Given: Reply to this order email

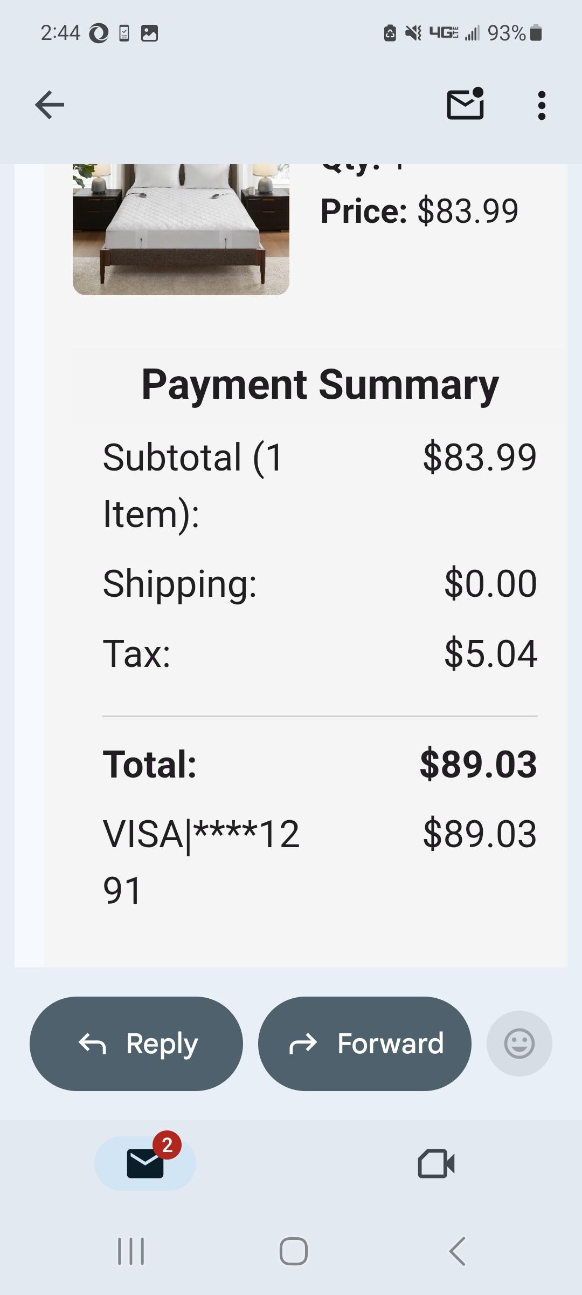Looking at the screenshot, I should 136,1044.
